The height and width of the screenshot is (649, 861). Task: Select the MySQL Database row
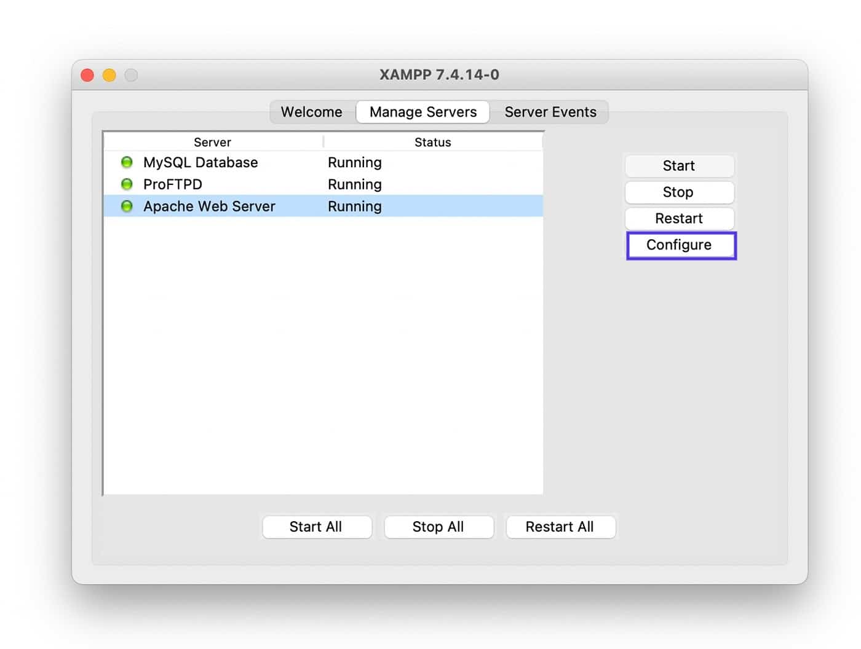[x=200, y=162]
